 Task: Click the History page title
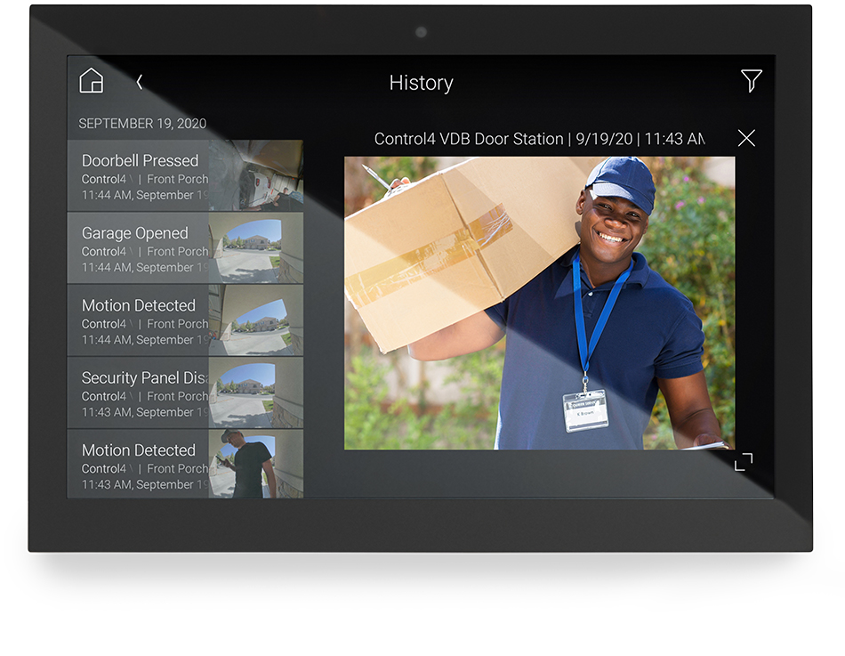[x=421, y=83]
